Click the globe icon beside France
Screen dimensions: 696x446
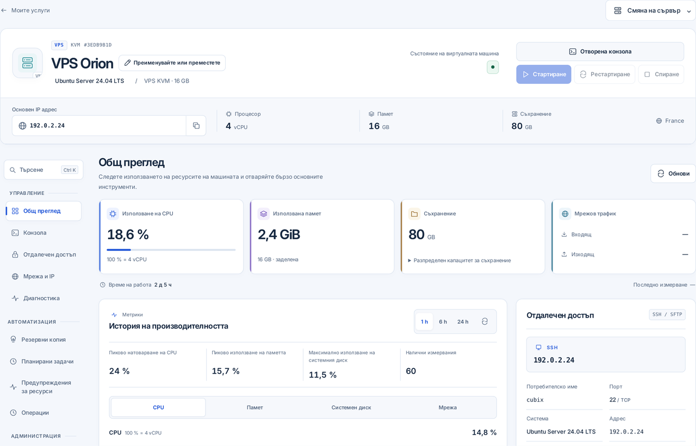(x=659, y=121)
